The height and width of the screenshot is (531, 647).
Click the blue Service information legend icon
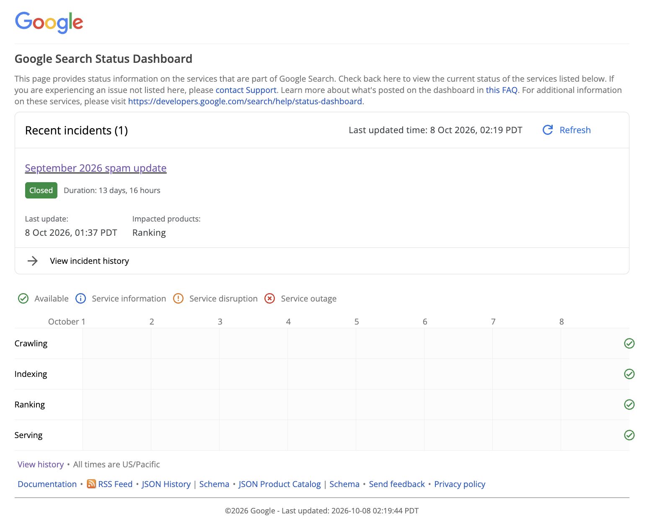tap(80, 299)
